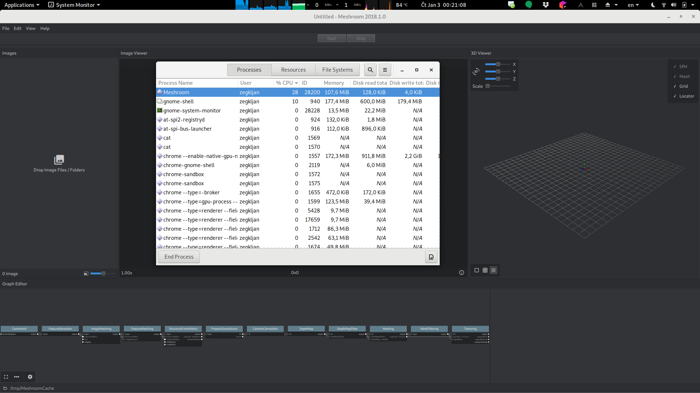The height and width of the screenshot is (393, 700).
Task: Expand the Applications menu dropdown
Action: pos(22,5)
